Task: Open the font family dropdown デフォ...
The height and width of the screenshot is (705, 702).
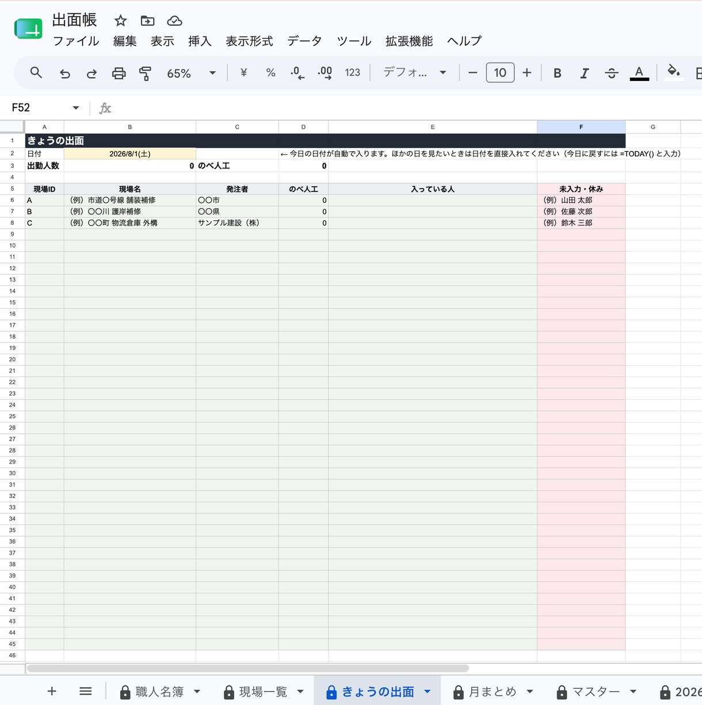Action: (414, 72)
